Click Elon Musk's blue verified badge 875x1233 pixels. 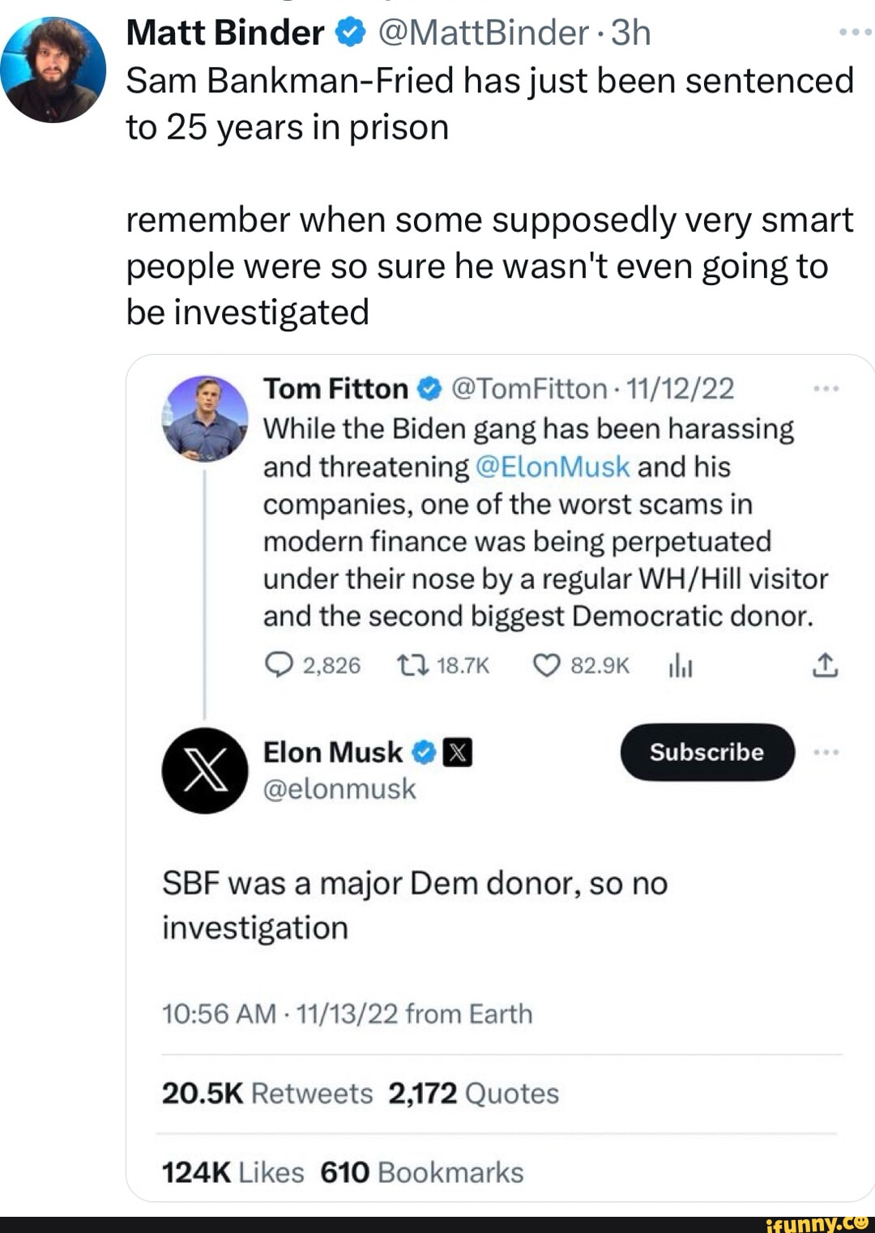click(424, 753)
